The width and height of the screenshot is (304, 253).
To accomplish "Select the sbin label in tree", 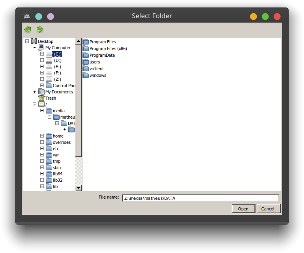I will [57, 167].
